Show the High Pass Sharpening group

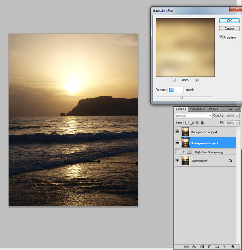(x=177, y=152)
